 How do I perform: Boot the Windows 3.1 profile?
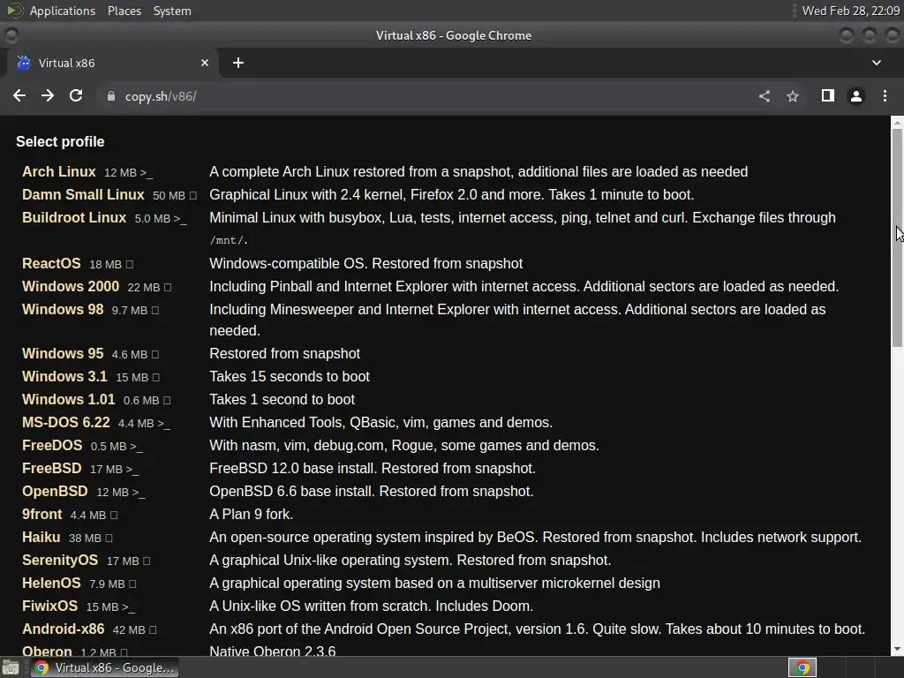(x=64, y=376)
